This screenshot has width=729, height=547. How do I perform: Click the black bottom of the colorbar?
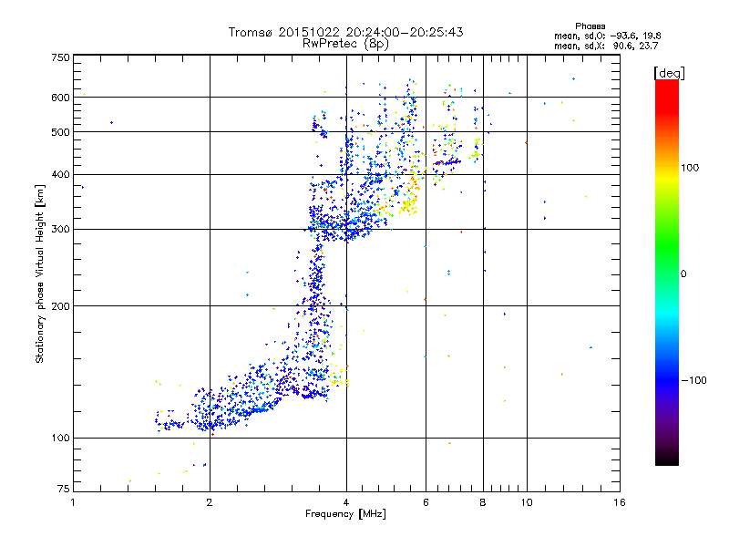coord(667,459)
